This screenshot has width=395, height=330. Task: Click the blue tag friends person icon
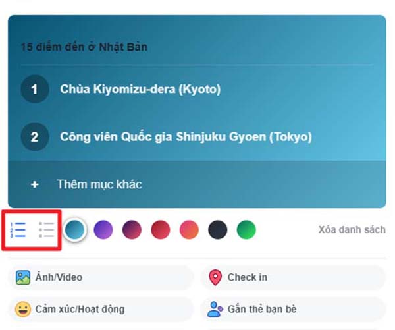point(215,310)
